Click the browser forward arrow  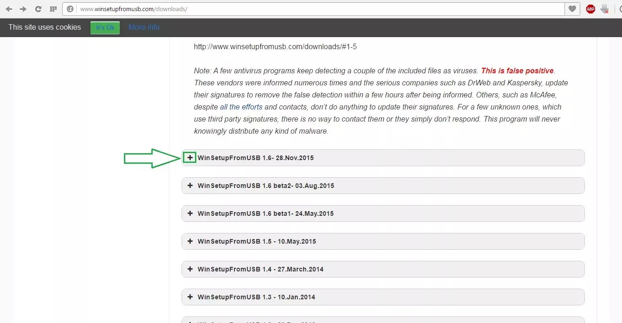23,9
